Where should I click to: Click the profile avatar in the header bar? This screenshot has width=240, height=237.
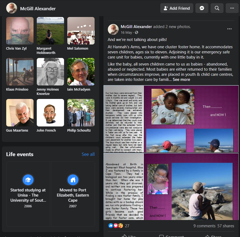coord(12,8)
